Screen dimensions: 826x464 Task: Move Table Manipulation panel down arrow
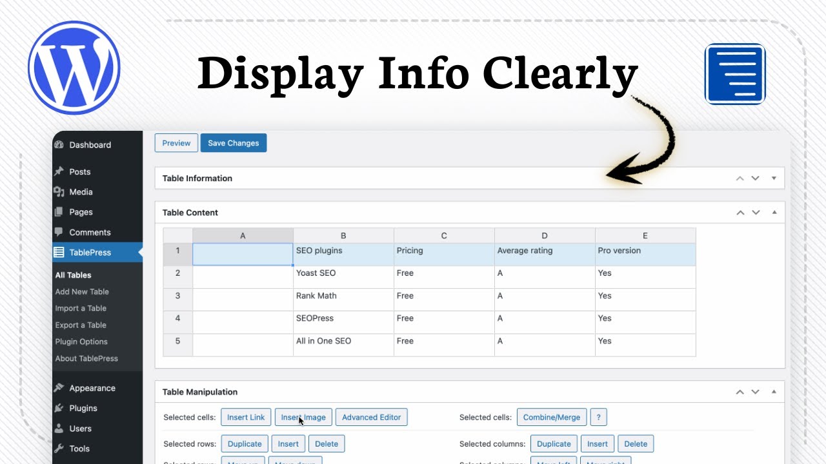click(x=755, y=392)
